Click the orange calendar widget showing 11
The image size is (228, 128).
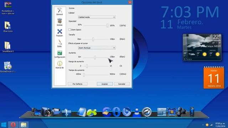(x=214, y=78)
